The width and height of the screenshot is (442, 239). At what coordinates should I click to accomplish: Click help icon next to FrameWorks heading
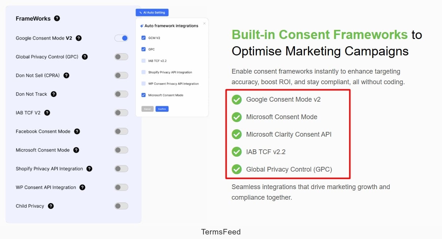coord(57,18)
